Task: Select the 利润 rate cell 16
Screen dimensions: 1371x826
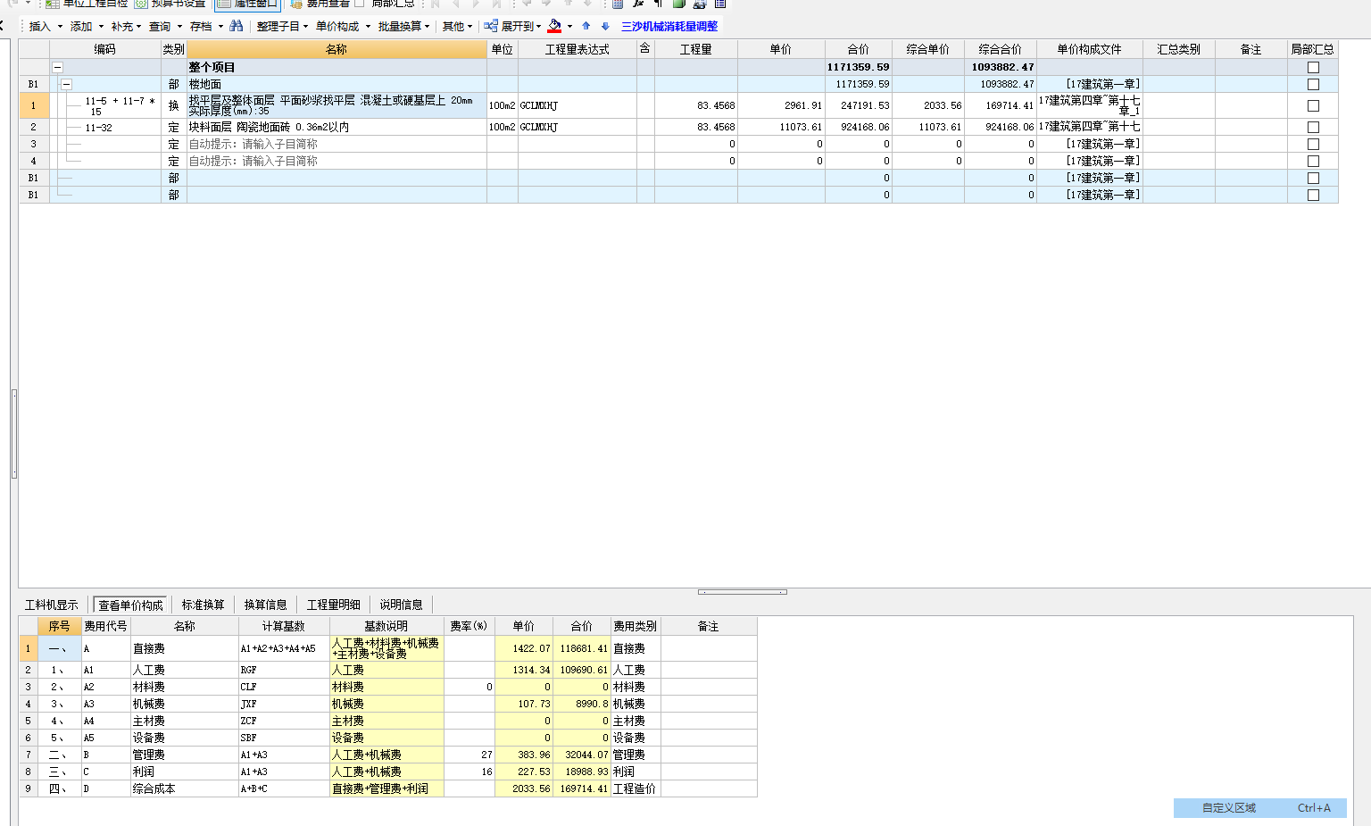Action: [x=469, y=772]
